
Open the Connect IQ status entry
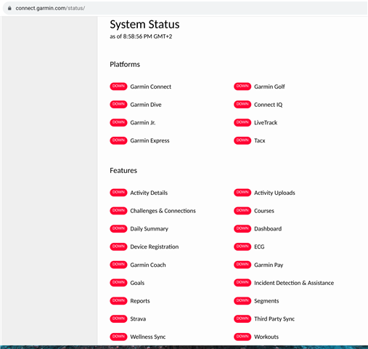click(268, 105)
